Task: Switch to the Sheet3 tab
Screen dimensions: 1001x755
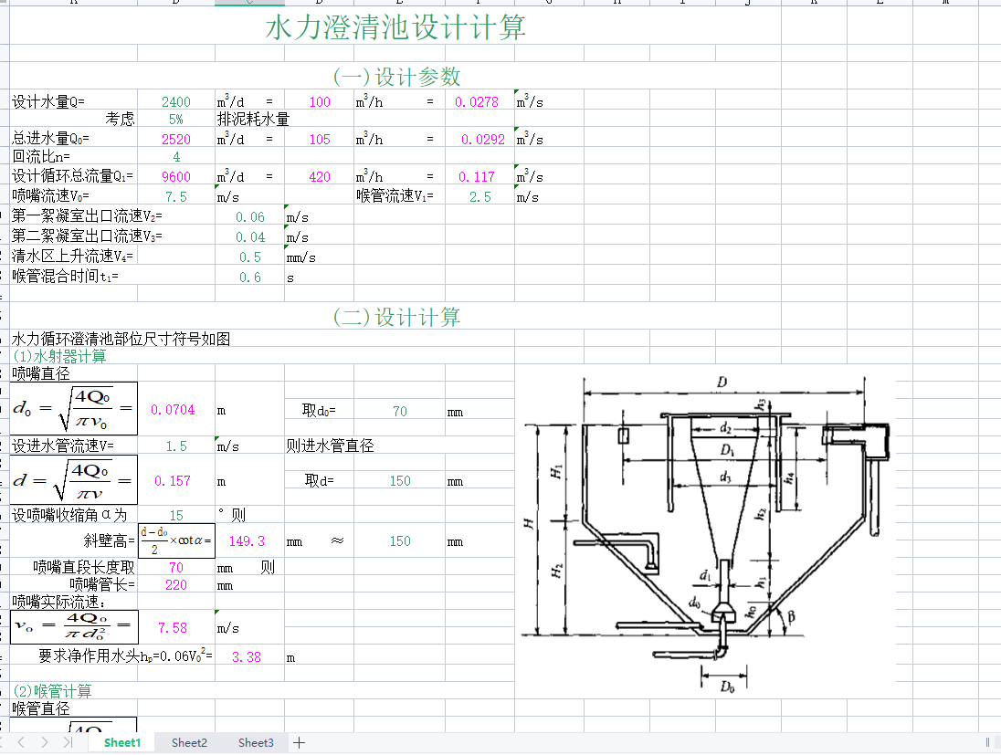Action: coord(256,742)
